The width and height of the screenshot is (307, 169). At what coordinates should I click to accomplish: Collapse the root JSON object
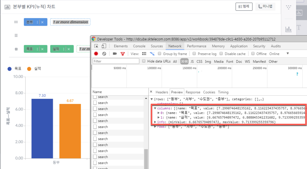(152, 99)
